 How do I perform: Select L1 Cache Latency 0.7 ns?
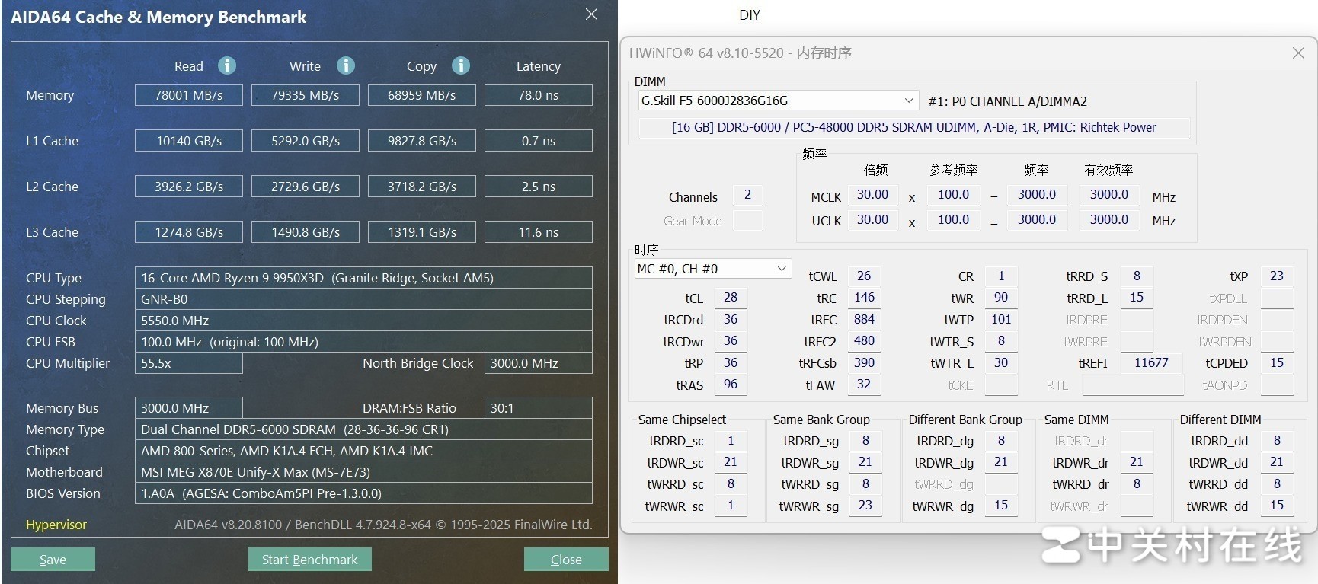click(539, 141)
